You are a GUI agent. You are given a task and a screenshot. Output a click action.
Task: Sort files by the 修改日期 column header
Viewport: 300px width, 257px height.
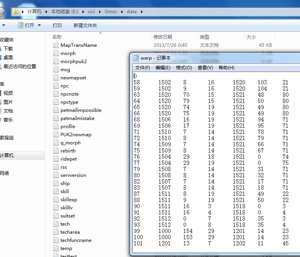[163, 37]
